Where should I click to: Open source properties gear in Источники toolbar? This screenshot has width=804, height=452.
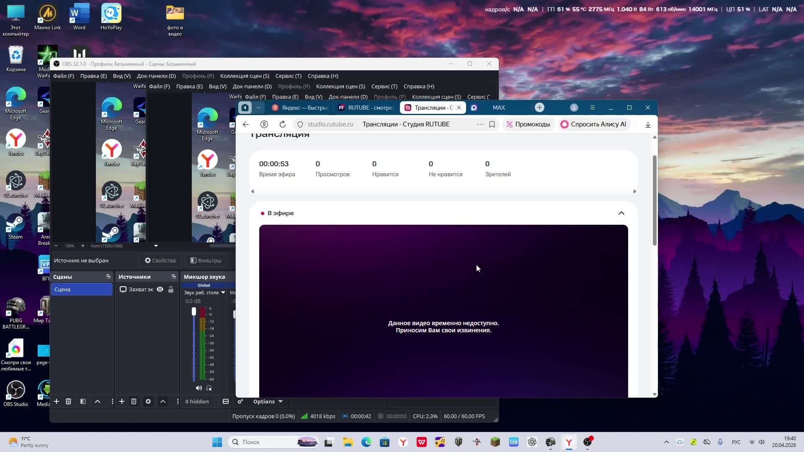click(x=148, y=401)
